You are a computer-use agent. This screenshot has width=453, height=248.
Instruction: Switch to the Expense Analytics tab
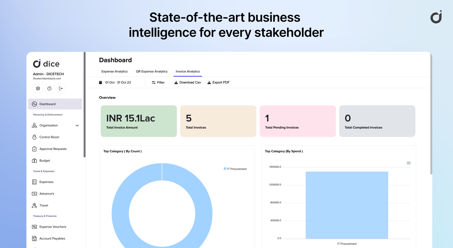pyautogui.click(x=115, y=71)
